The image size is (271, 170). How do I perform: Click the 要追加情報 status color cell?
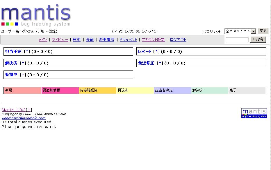[60, 90]
